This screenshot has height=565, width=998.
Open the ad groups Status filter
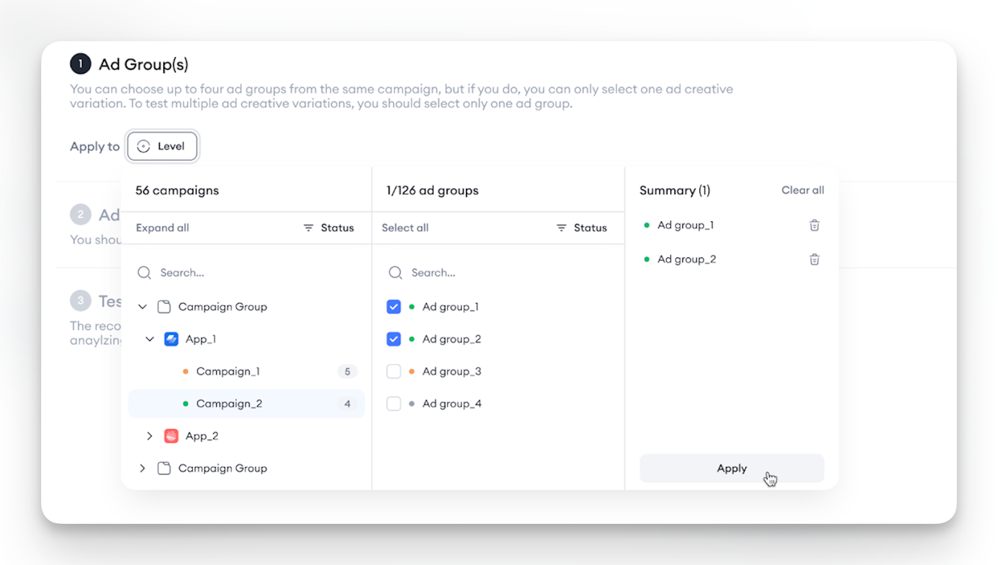point(581,228)
